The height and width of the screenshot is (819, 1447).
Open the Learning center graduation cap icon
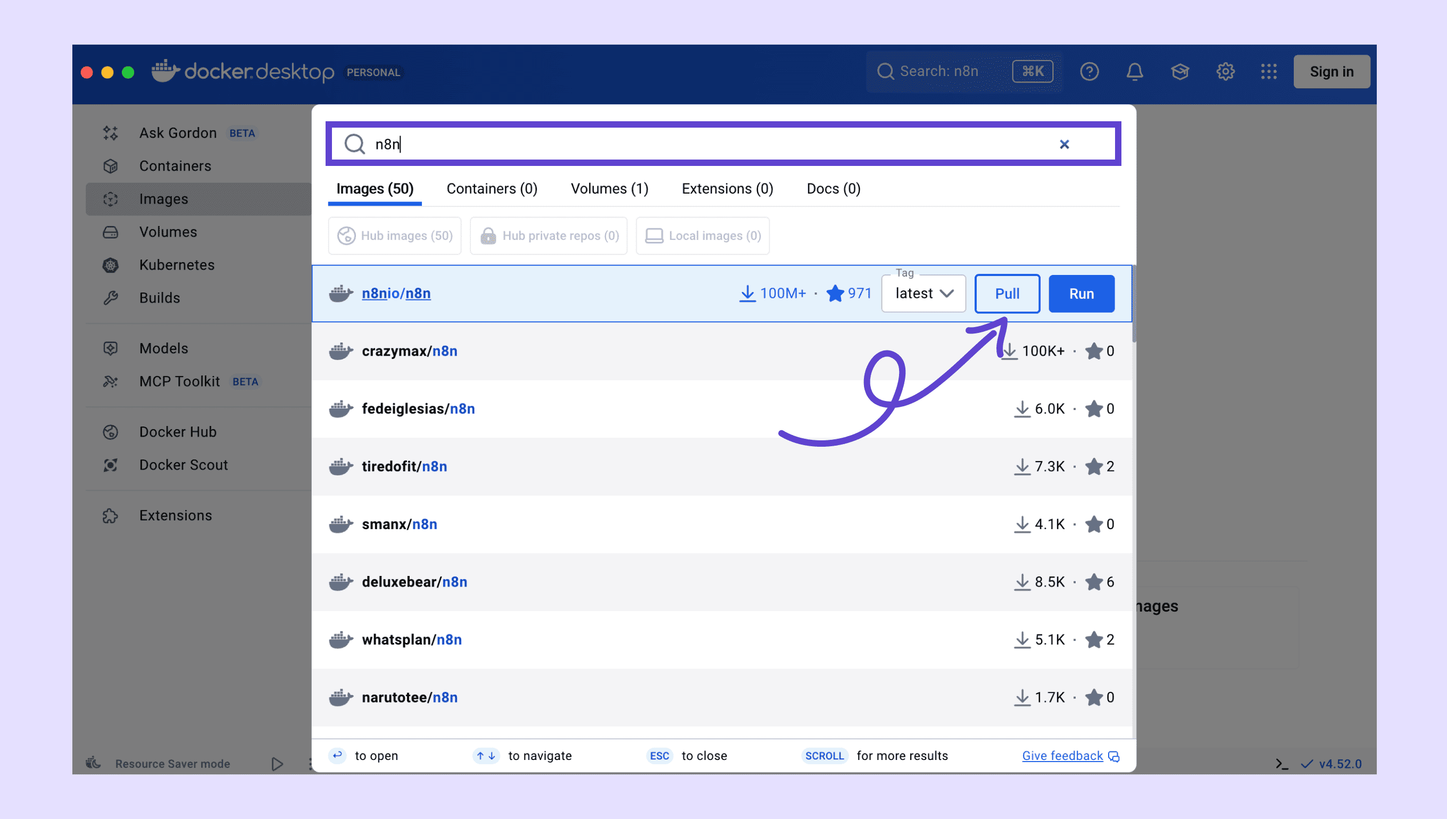coord(1180,71)
